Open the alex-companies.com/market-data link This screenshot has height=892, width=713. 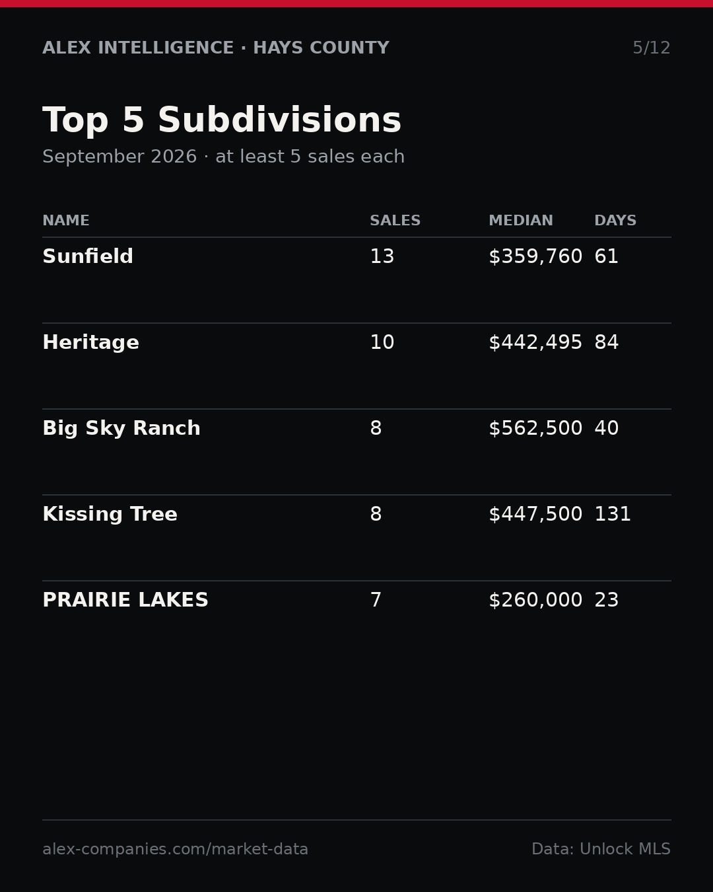[175, 850]
